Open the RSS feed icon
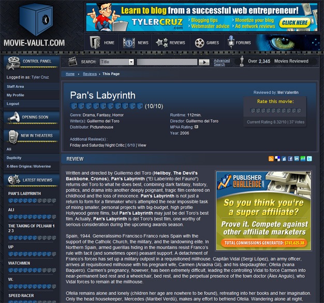Viewport: 324px width, 303px height. click(271, 159)
